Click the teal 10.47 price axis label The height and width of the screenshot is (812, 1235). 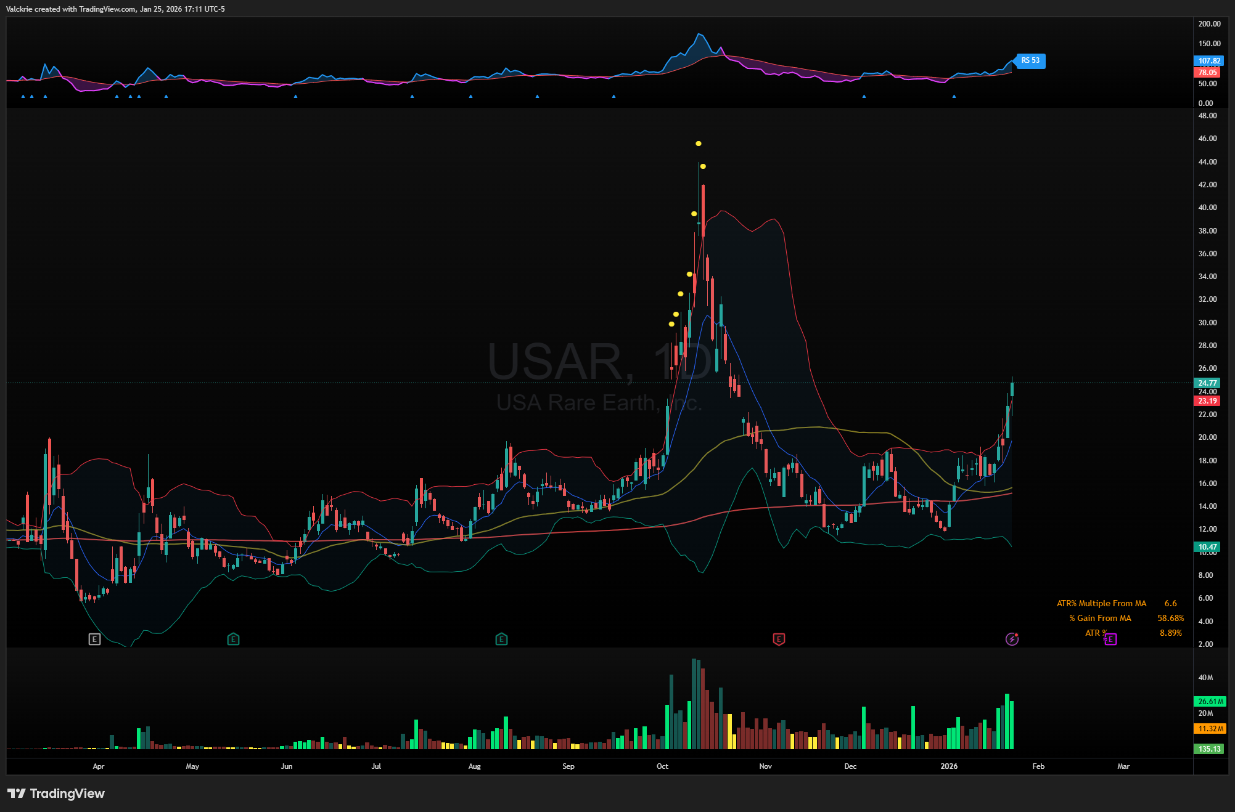1207,547
